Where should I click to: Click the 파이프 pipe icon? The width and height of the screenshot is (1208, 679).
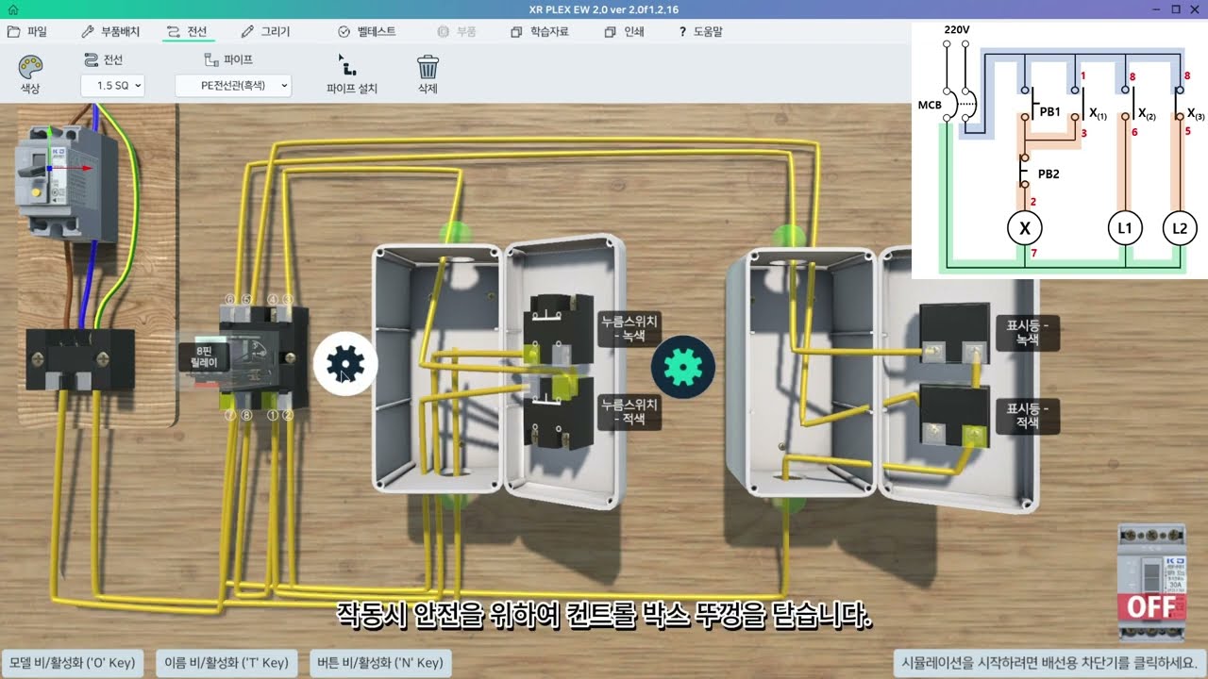(211, 59)
